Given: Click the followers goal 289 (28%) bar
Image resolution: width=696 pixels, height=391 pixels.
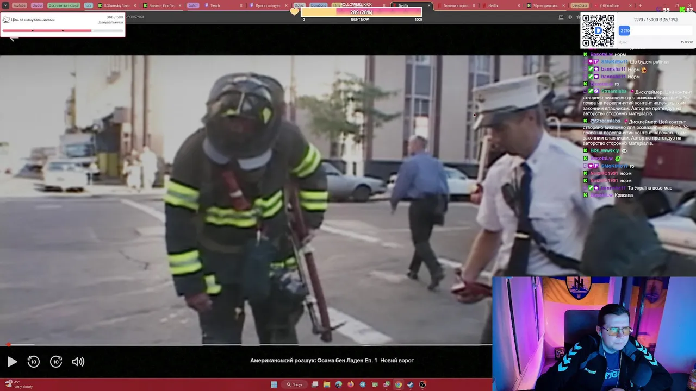Looking at the screenshot, I should coord(361,12).
